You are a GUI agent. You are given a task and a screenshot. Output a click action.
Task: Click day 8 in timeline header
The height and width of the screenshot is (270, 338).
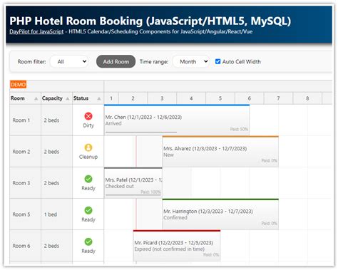click(307, 98)
